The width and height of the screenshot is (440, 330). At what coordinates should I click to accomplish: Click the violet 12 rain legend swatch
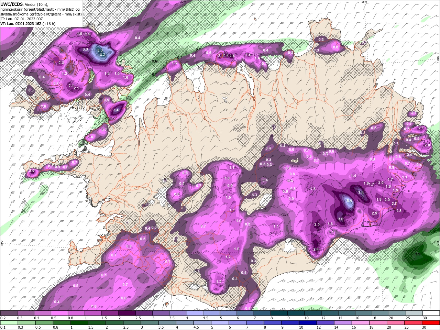(x=325, y=323)
